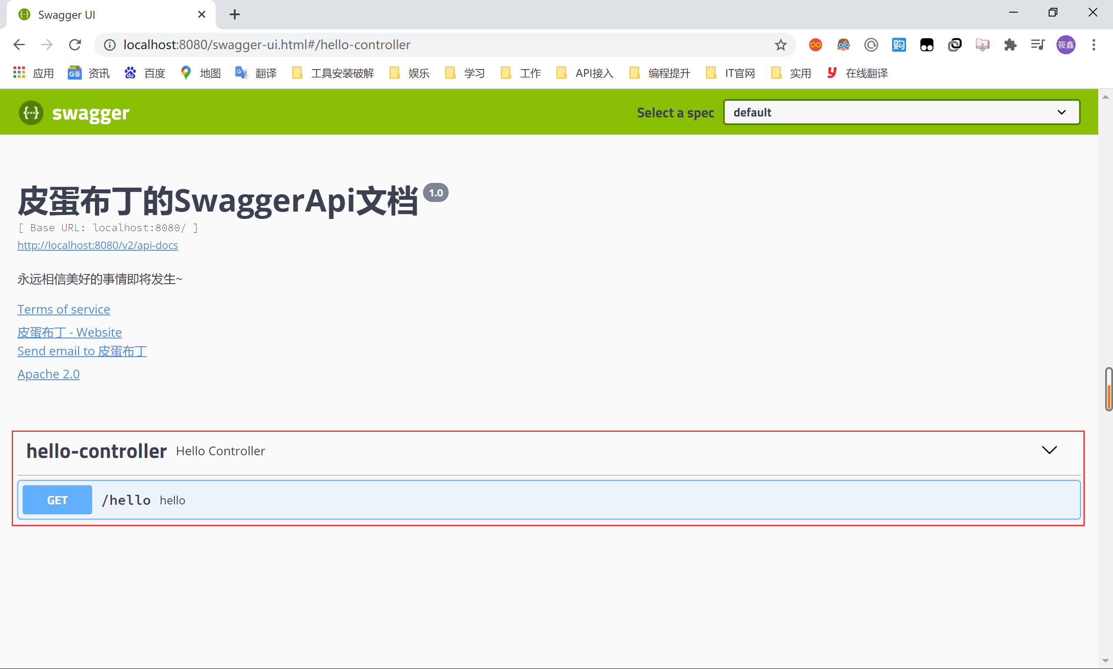Open the Extensions puzzle piece menu
This screenshot has width=1113, height=669.
coord(1010,45)
